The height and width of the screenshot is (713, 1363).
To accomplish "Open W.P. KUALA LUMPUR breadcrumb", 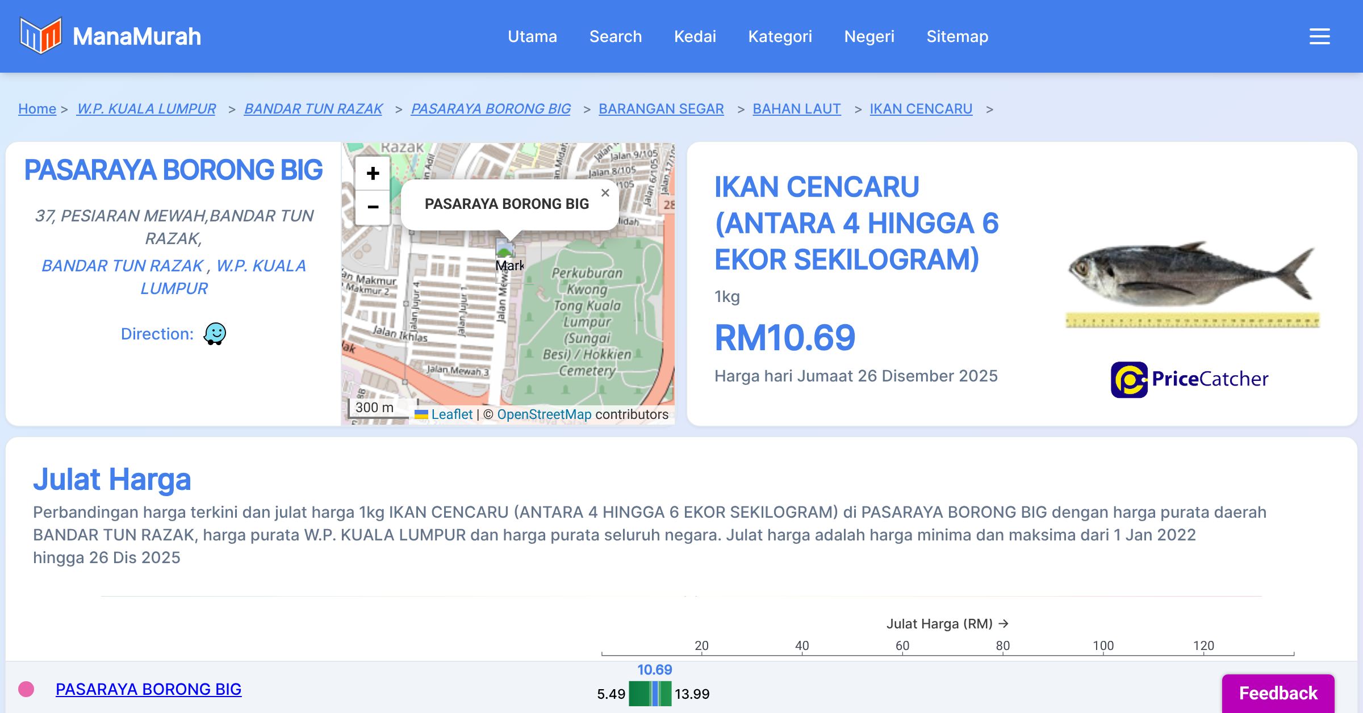I will point(146,108).
